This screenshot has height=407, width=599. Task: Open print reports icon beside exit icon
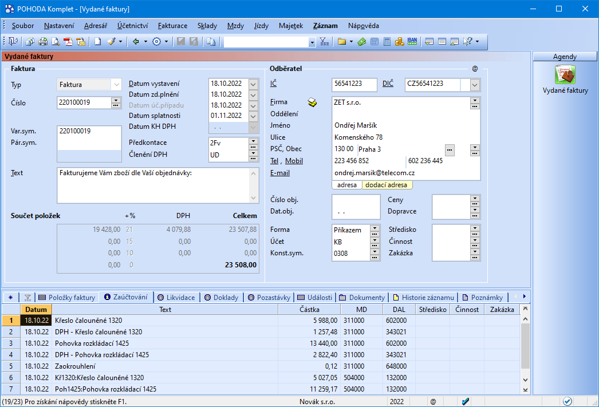pyautogui.click(x=30, y=42)
